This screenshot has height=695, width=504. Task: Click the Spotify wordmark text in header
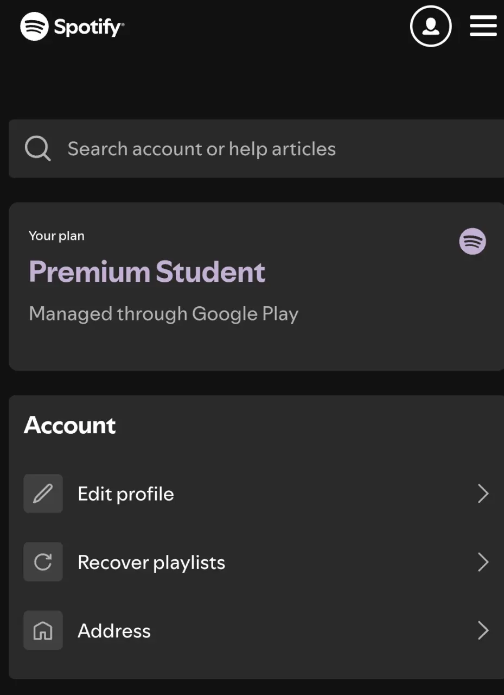point(88,27)
